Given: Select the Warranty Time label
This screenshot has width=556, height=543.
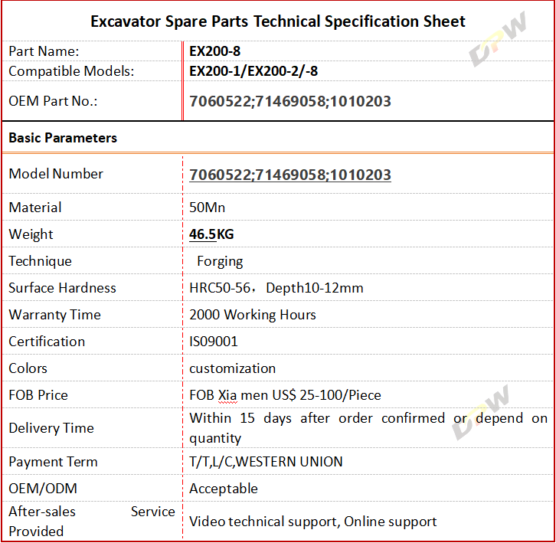Looking at the screenshot, I should [55, 315].
